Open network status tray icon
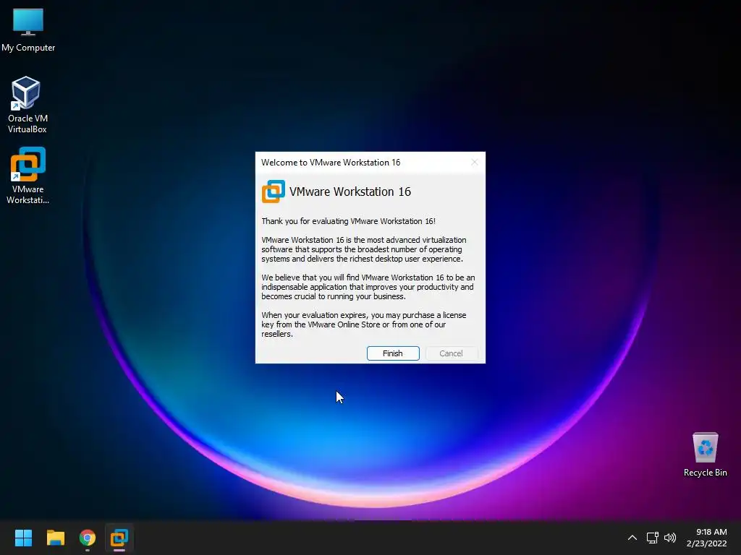Image resolution: width=741 pixels, height=555 pixels. tap(653, 538)
